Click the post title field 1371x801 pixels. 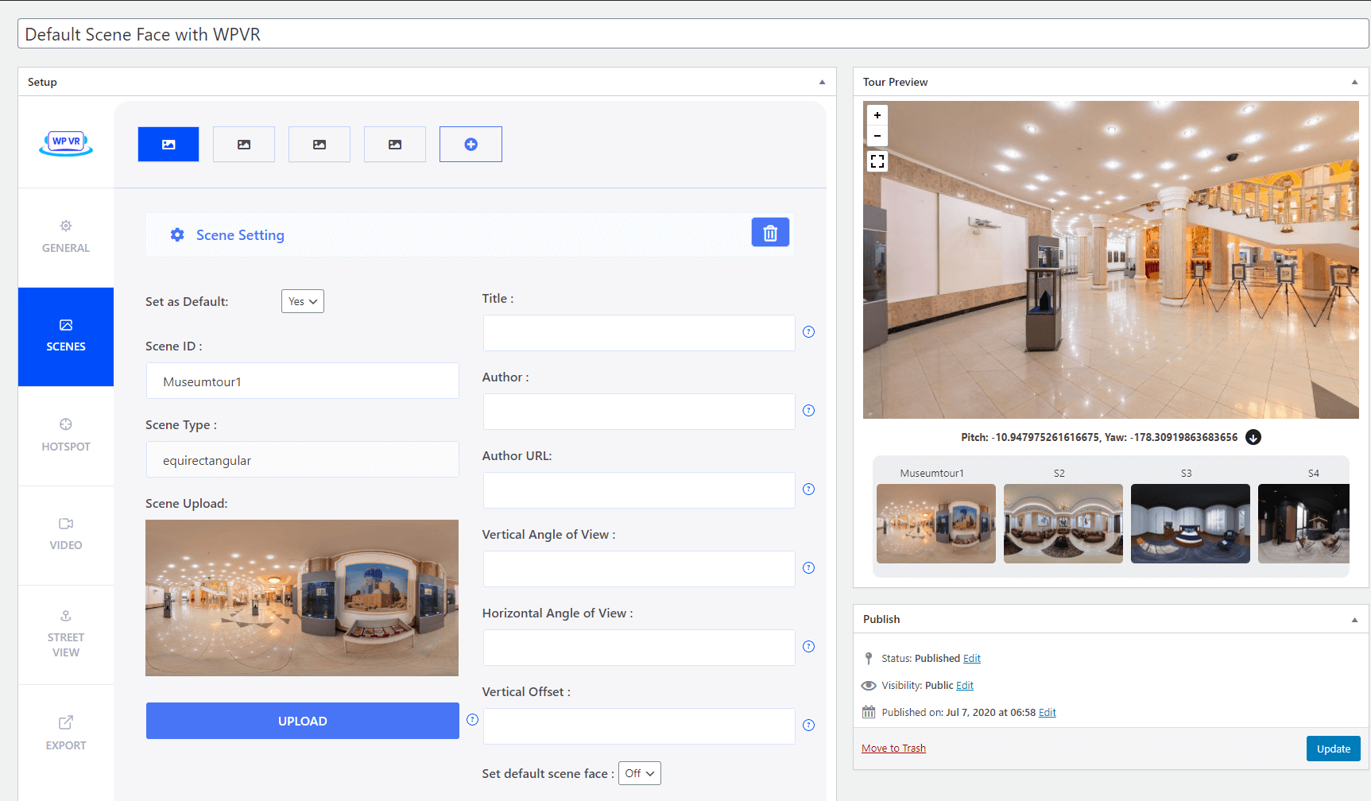pos(693,34)
